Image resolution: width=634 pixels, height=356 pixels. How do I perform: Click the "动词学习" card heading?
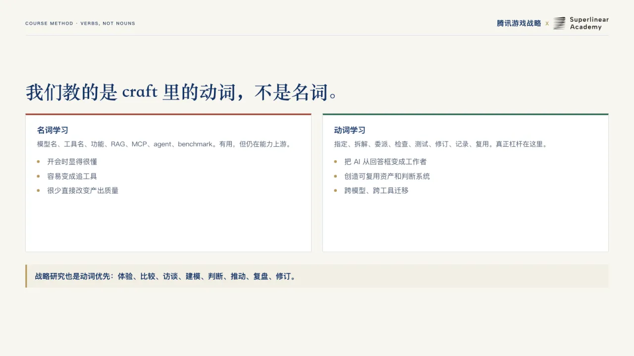(x=350, y=130)
